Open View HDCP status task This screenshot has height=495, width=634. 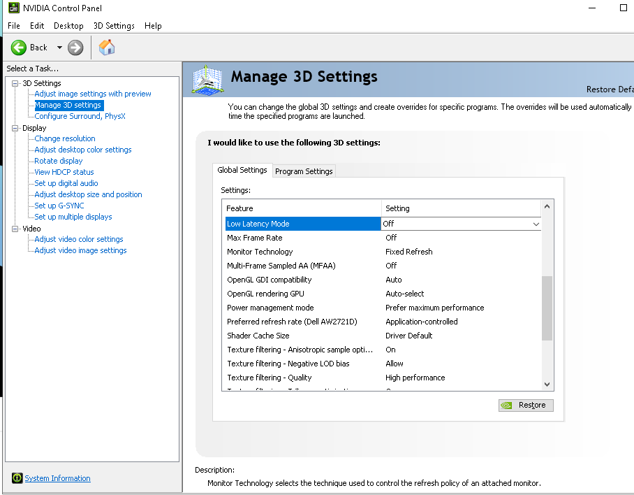click(x=64, y=172)
